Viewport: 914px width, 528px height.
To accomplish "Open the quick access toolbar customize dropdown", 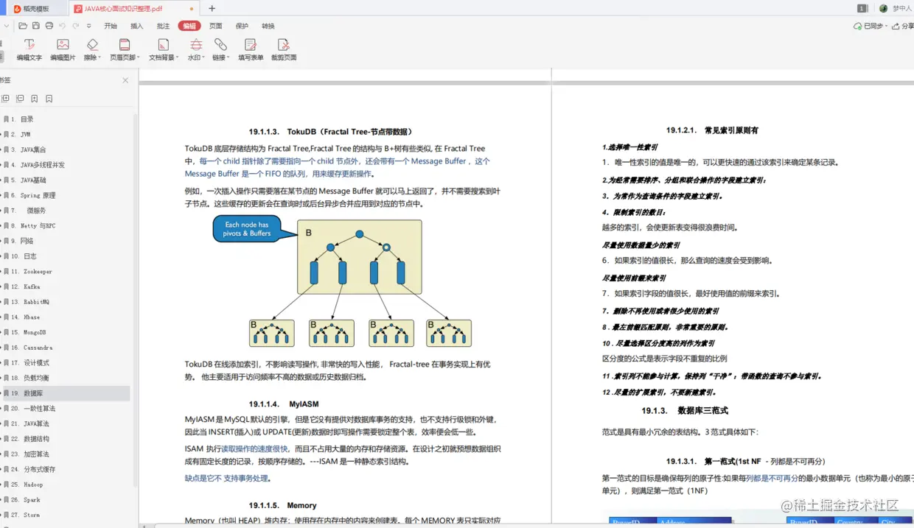I will [88, 26].
